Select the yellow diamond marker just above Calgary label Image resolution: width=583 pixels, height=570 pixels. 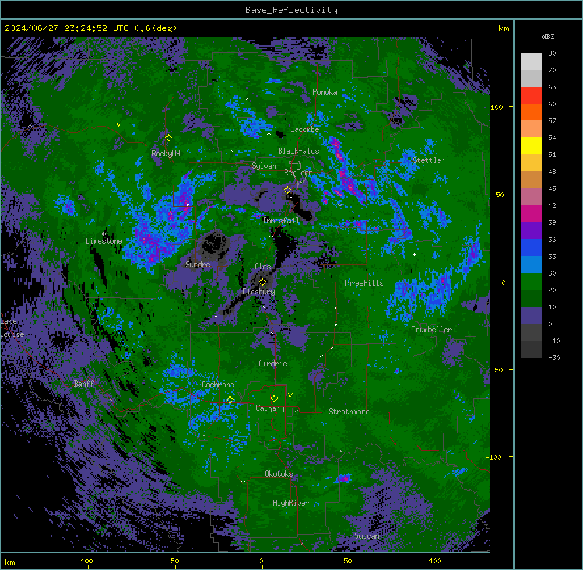point(274,398)
